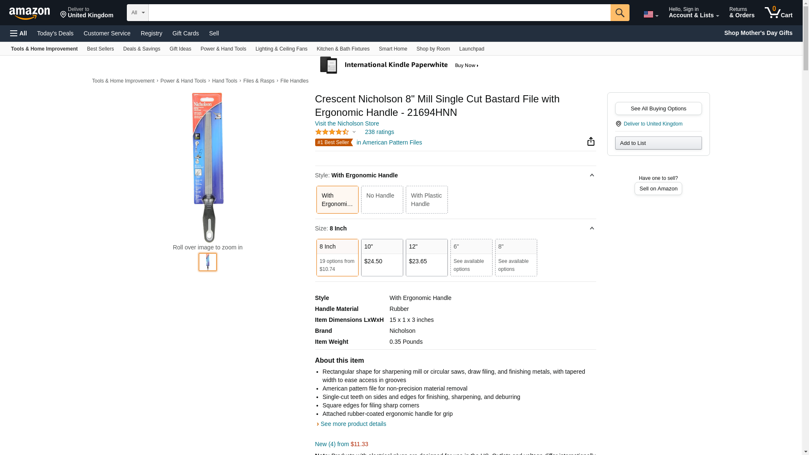This screenshot has height=455, width=809.
Task: Click the product image thumbnail
Action: pyautogui.click(x=208, y=262)
